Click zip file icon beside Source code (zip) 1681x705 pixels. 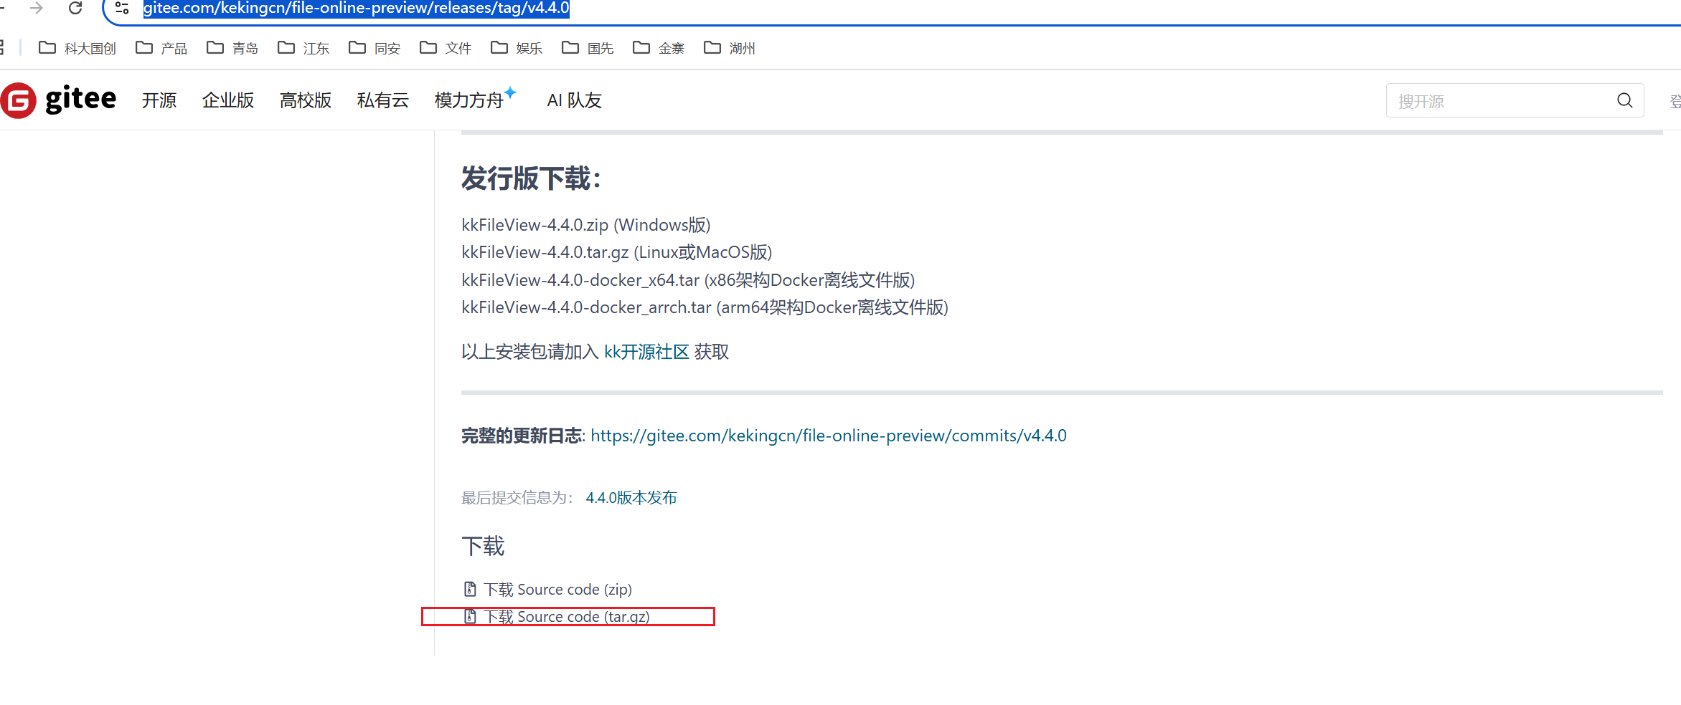[470, 589]
